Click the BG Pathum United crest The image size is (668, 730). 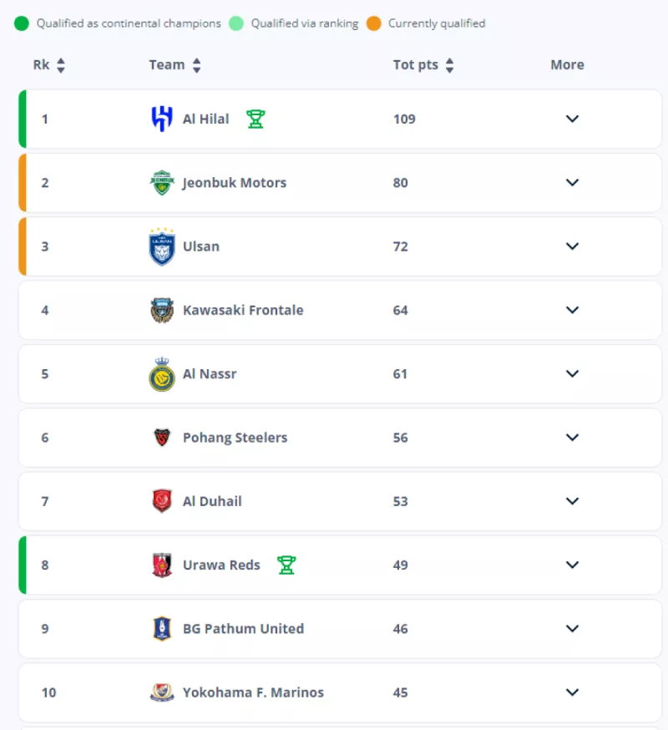[162, 629]
